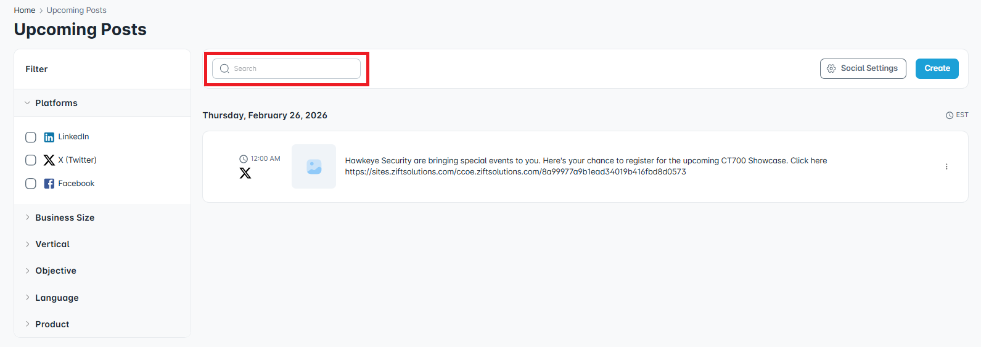Image resolution: width=981 pixels, height=347 pixels.
Task: Tick the Facebook platform checkbox
Action: coord(31,184)
